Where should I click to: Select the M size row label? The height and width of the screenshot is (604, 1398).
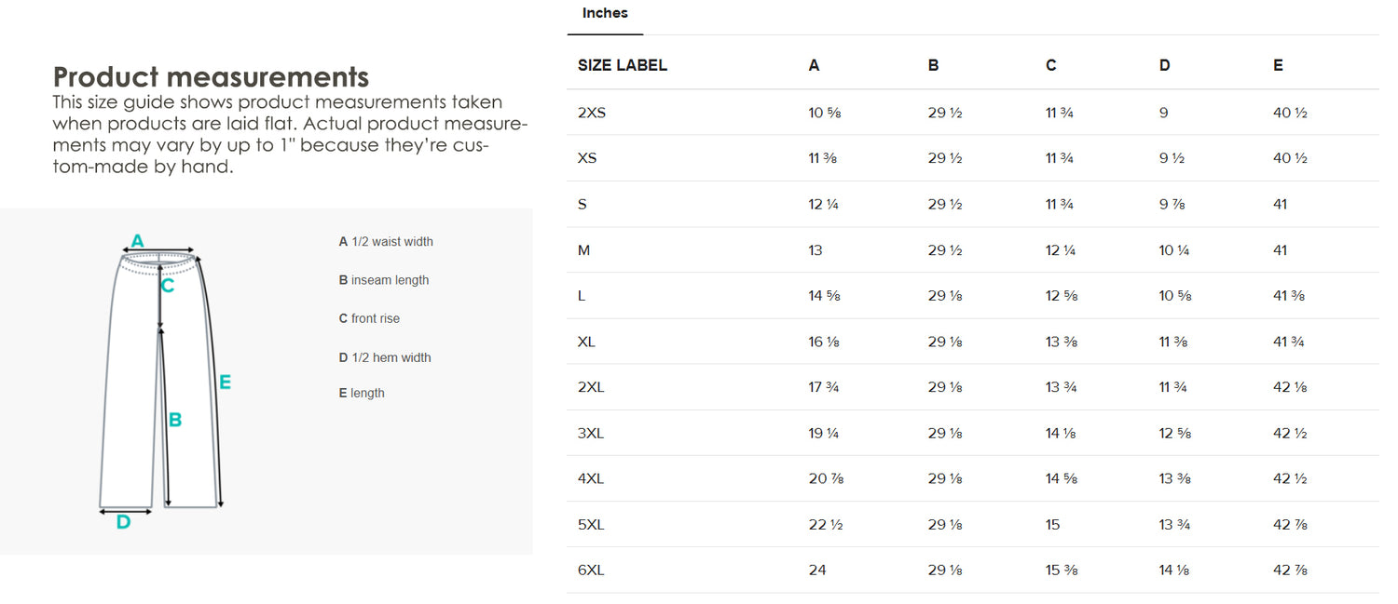pos(583,250)
